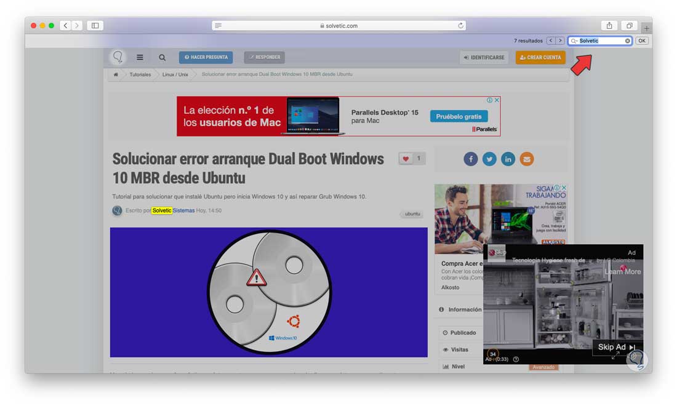Viewport: 677px width, 406px height.
Task: Click the Identificarse button
Action: (x=484, y=57)
